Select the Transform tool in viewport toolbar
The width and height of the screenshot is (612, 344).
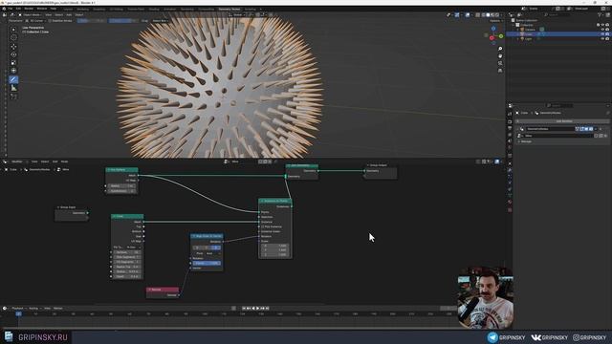13,71
